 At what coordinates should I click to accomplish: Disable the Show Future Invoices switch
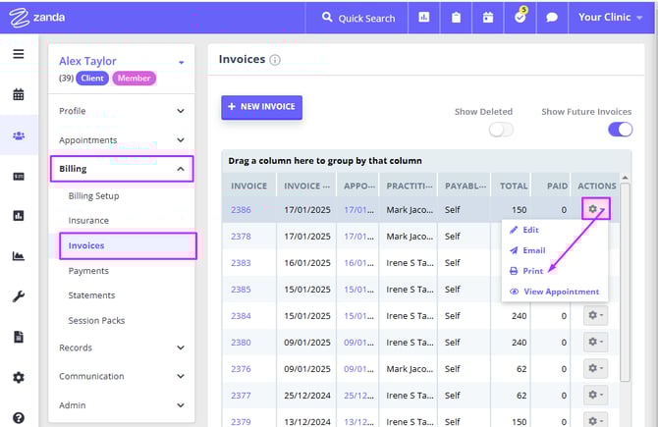[x=620, y=130]
